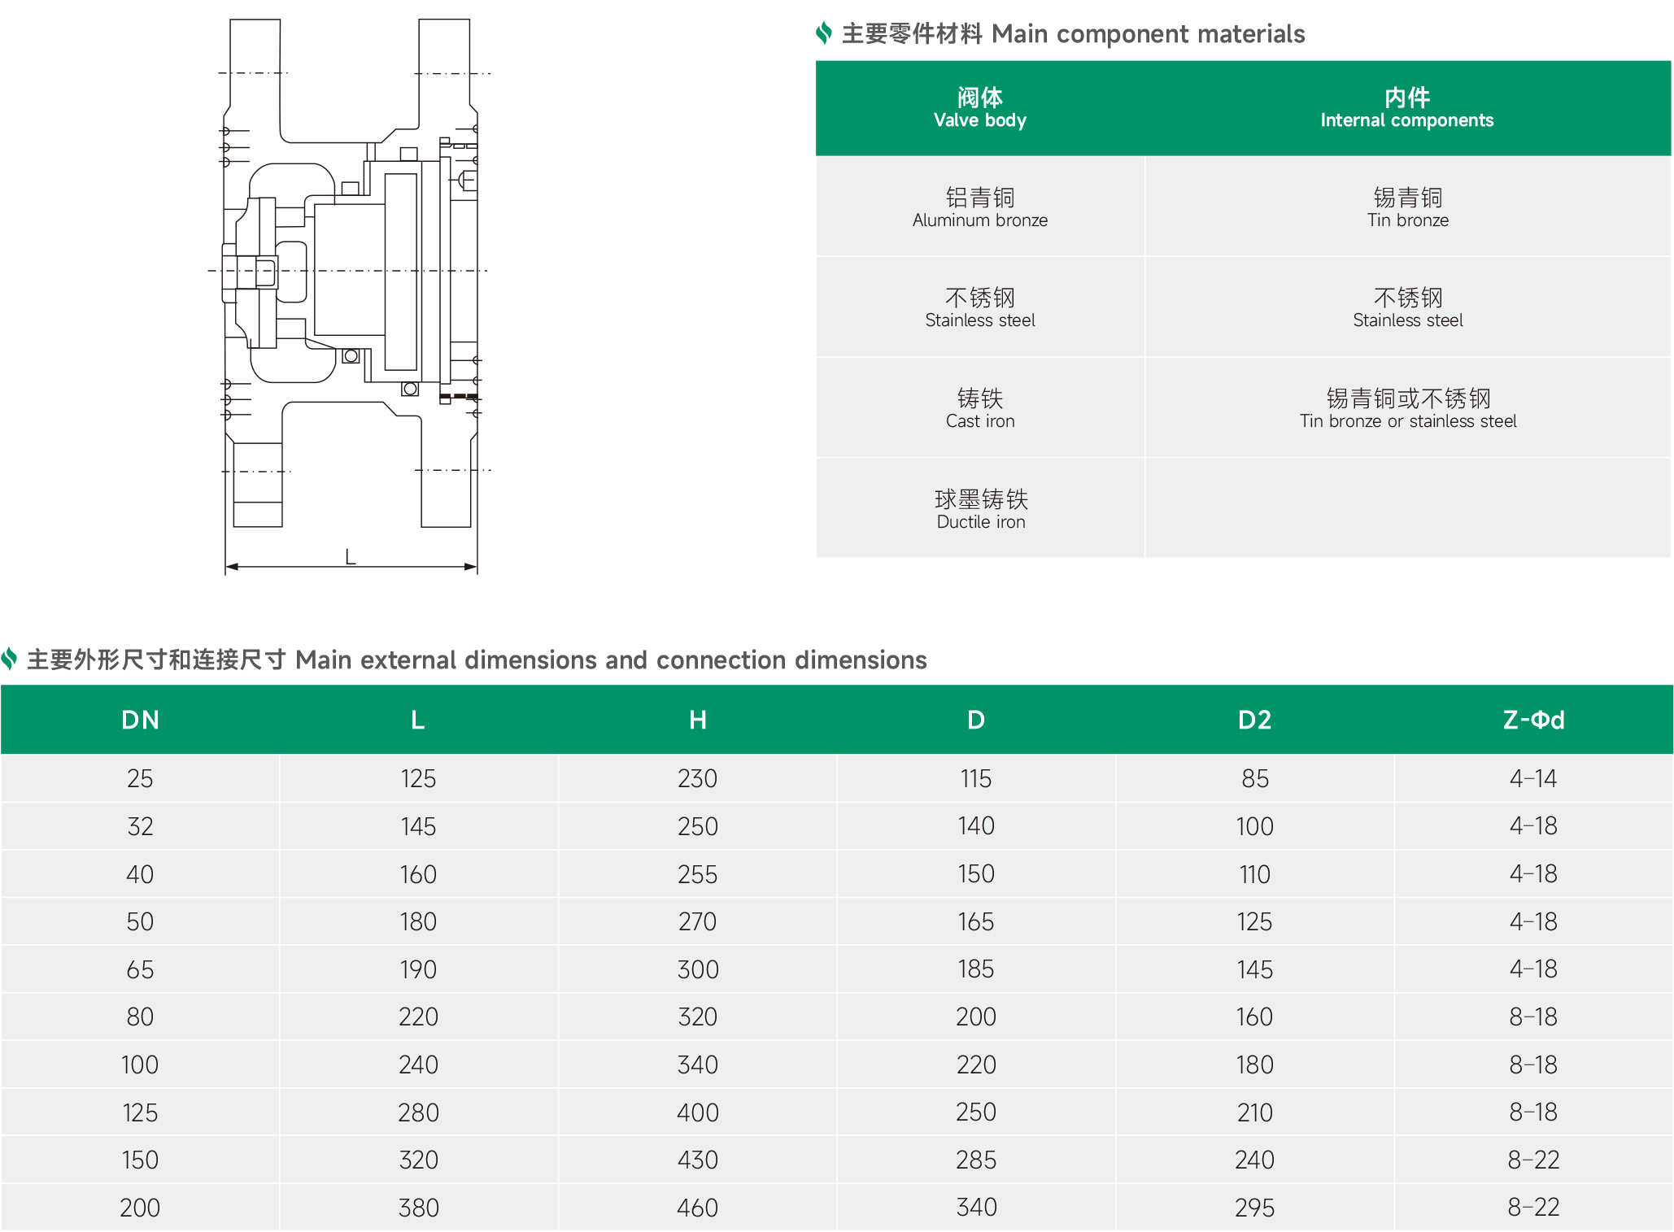Click the Z-Φd column header
The width and height of the screenshot is (1674, 1232).
pos(1532,720)
